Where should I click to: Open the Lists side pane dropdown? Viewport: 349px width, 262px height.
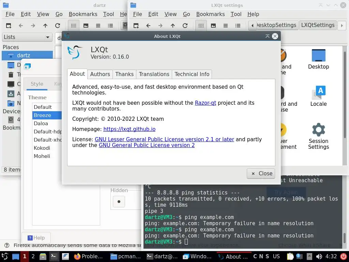27,37
